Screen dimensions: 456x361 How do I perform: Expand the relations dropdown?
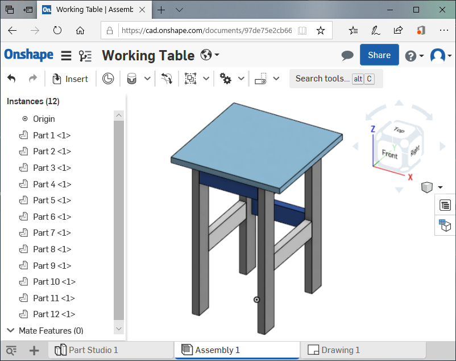coord(241,79)
